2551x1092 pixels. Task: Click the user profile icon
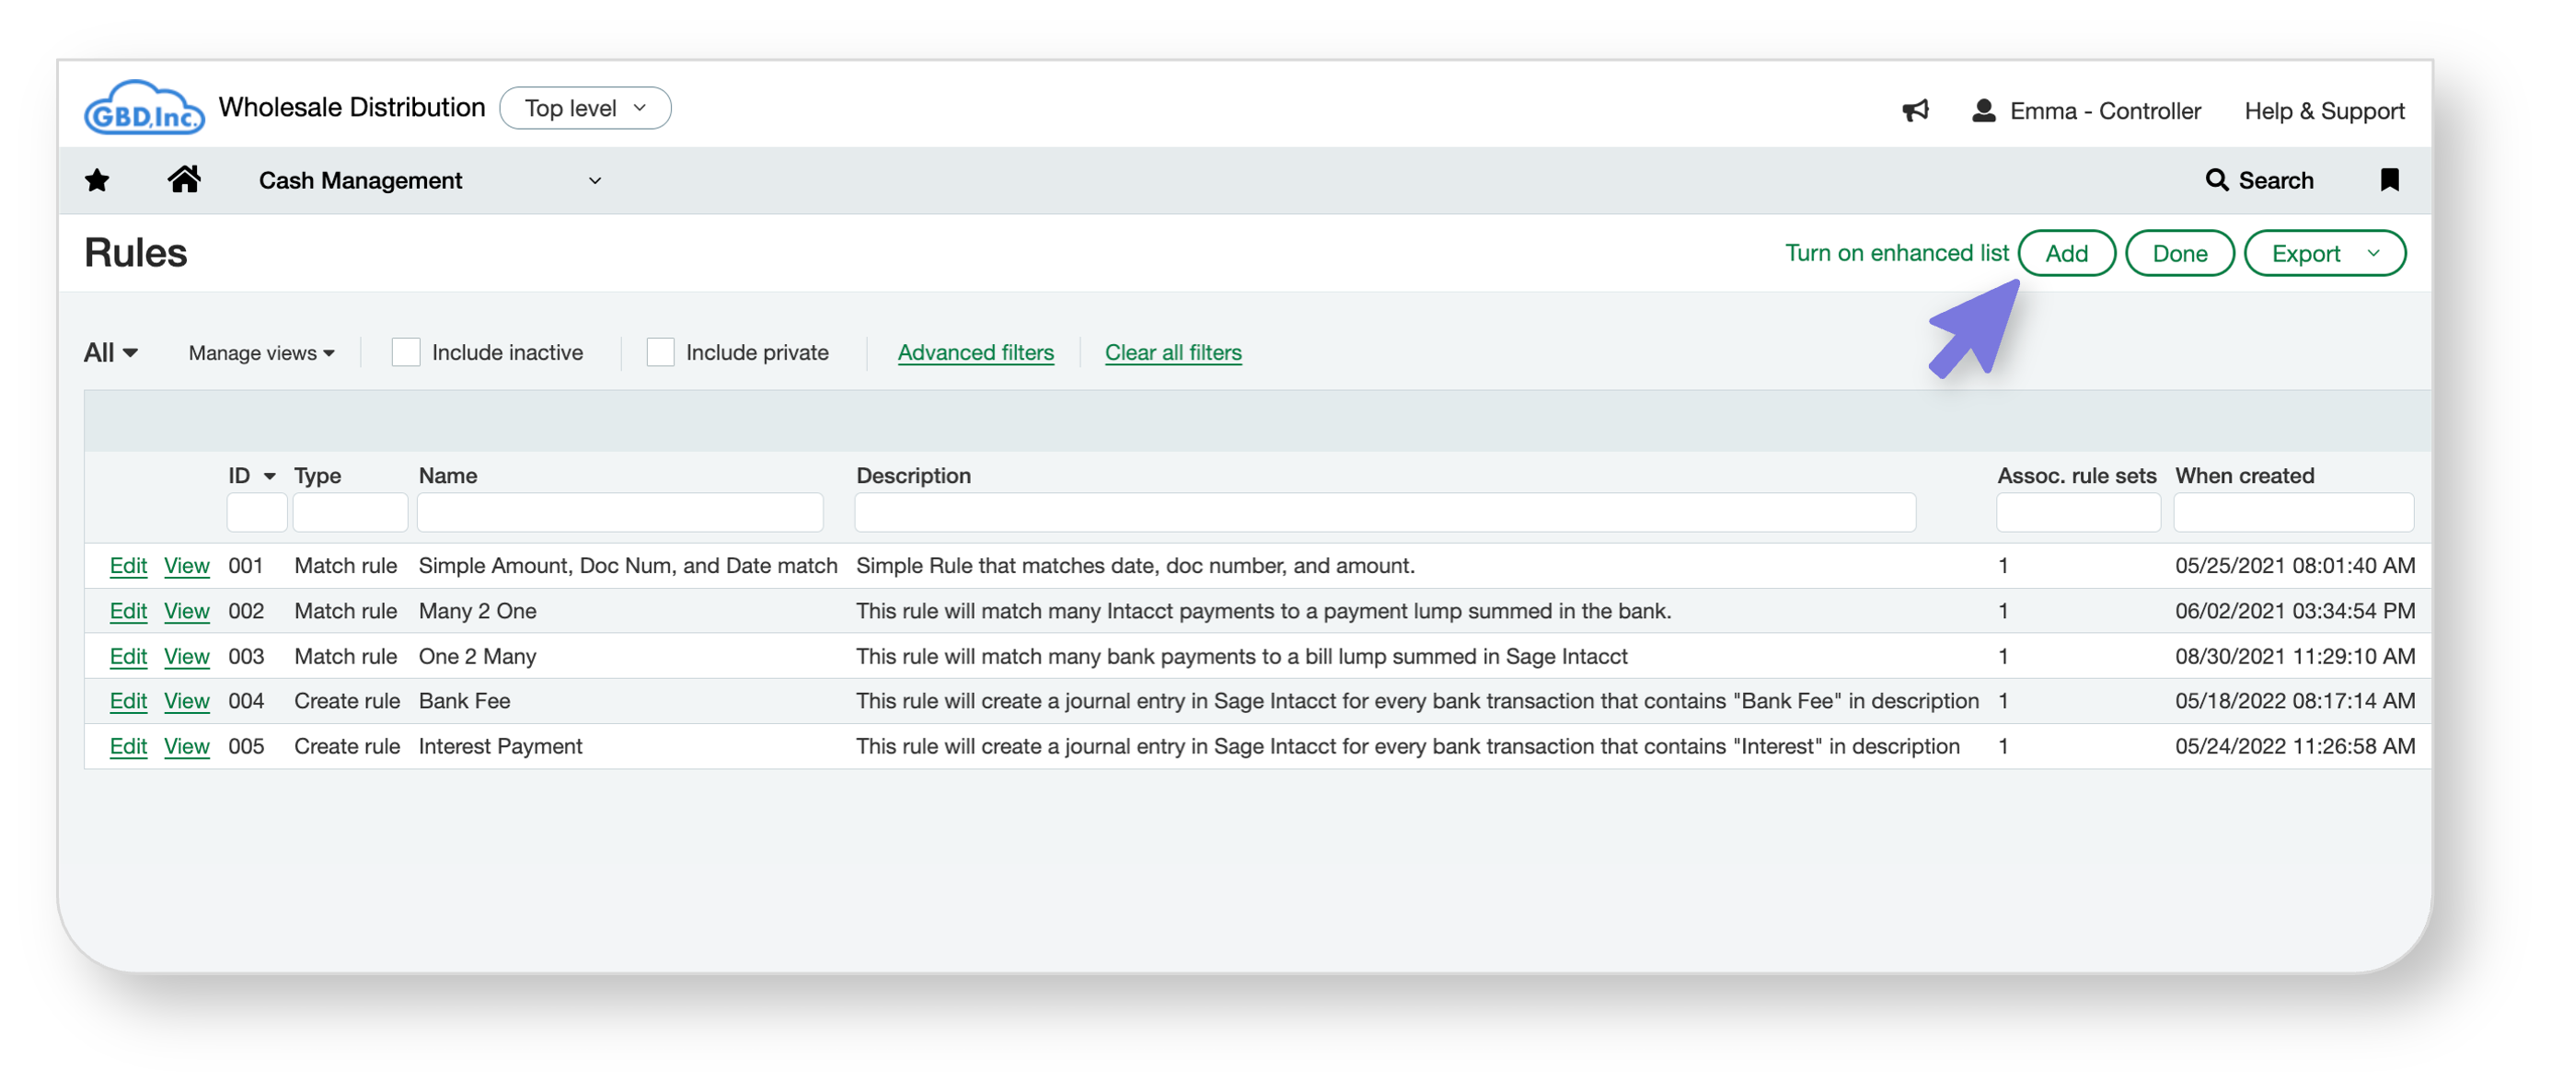coord(1983,111)
